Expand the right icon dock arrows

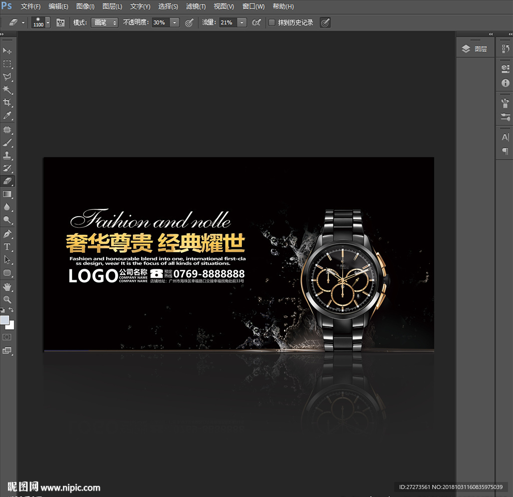510,34
